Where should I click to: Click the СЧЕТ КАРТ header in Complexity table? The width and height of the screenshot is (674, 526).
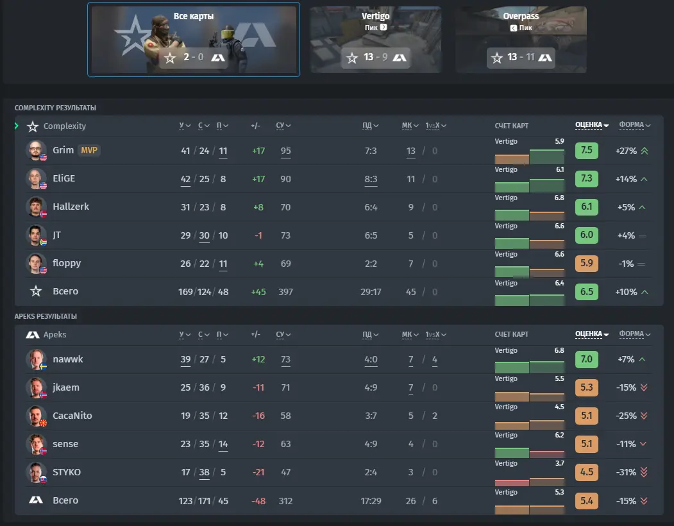coord(512,126)
